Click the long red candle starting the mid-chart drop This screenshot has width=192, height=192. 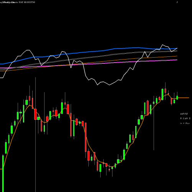pos(86,137)
